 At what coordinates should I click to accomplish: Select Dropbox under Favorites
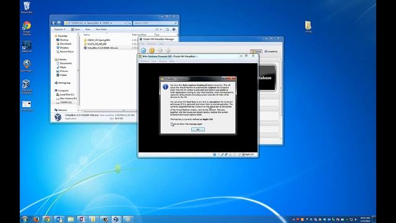(62, 48)
